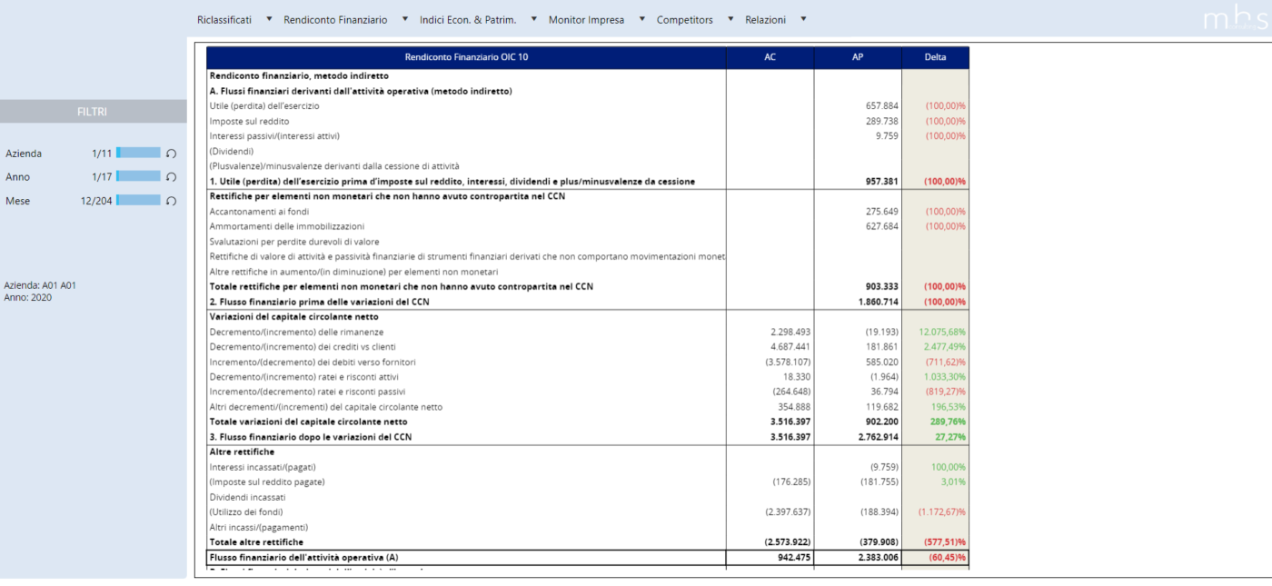
Task: Select the 'Interessi incassati/(pagati)' row label
Action: click(x=263, y=467)
